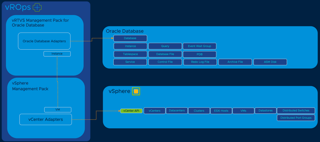Click the vRTVS Management Pack for Oracle Database heading
This screenshot has height=142, width=320.
tap(40, 23)
